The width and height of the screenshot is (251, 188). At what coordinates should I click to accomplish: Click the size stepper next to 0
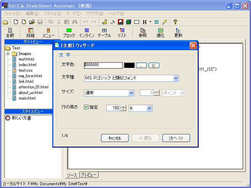click(157, 93)
